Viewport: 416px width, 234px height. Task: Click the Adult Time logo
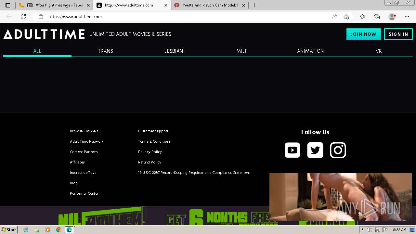pyautogui.click(x=44, y=34)
